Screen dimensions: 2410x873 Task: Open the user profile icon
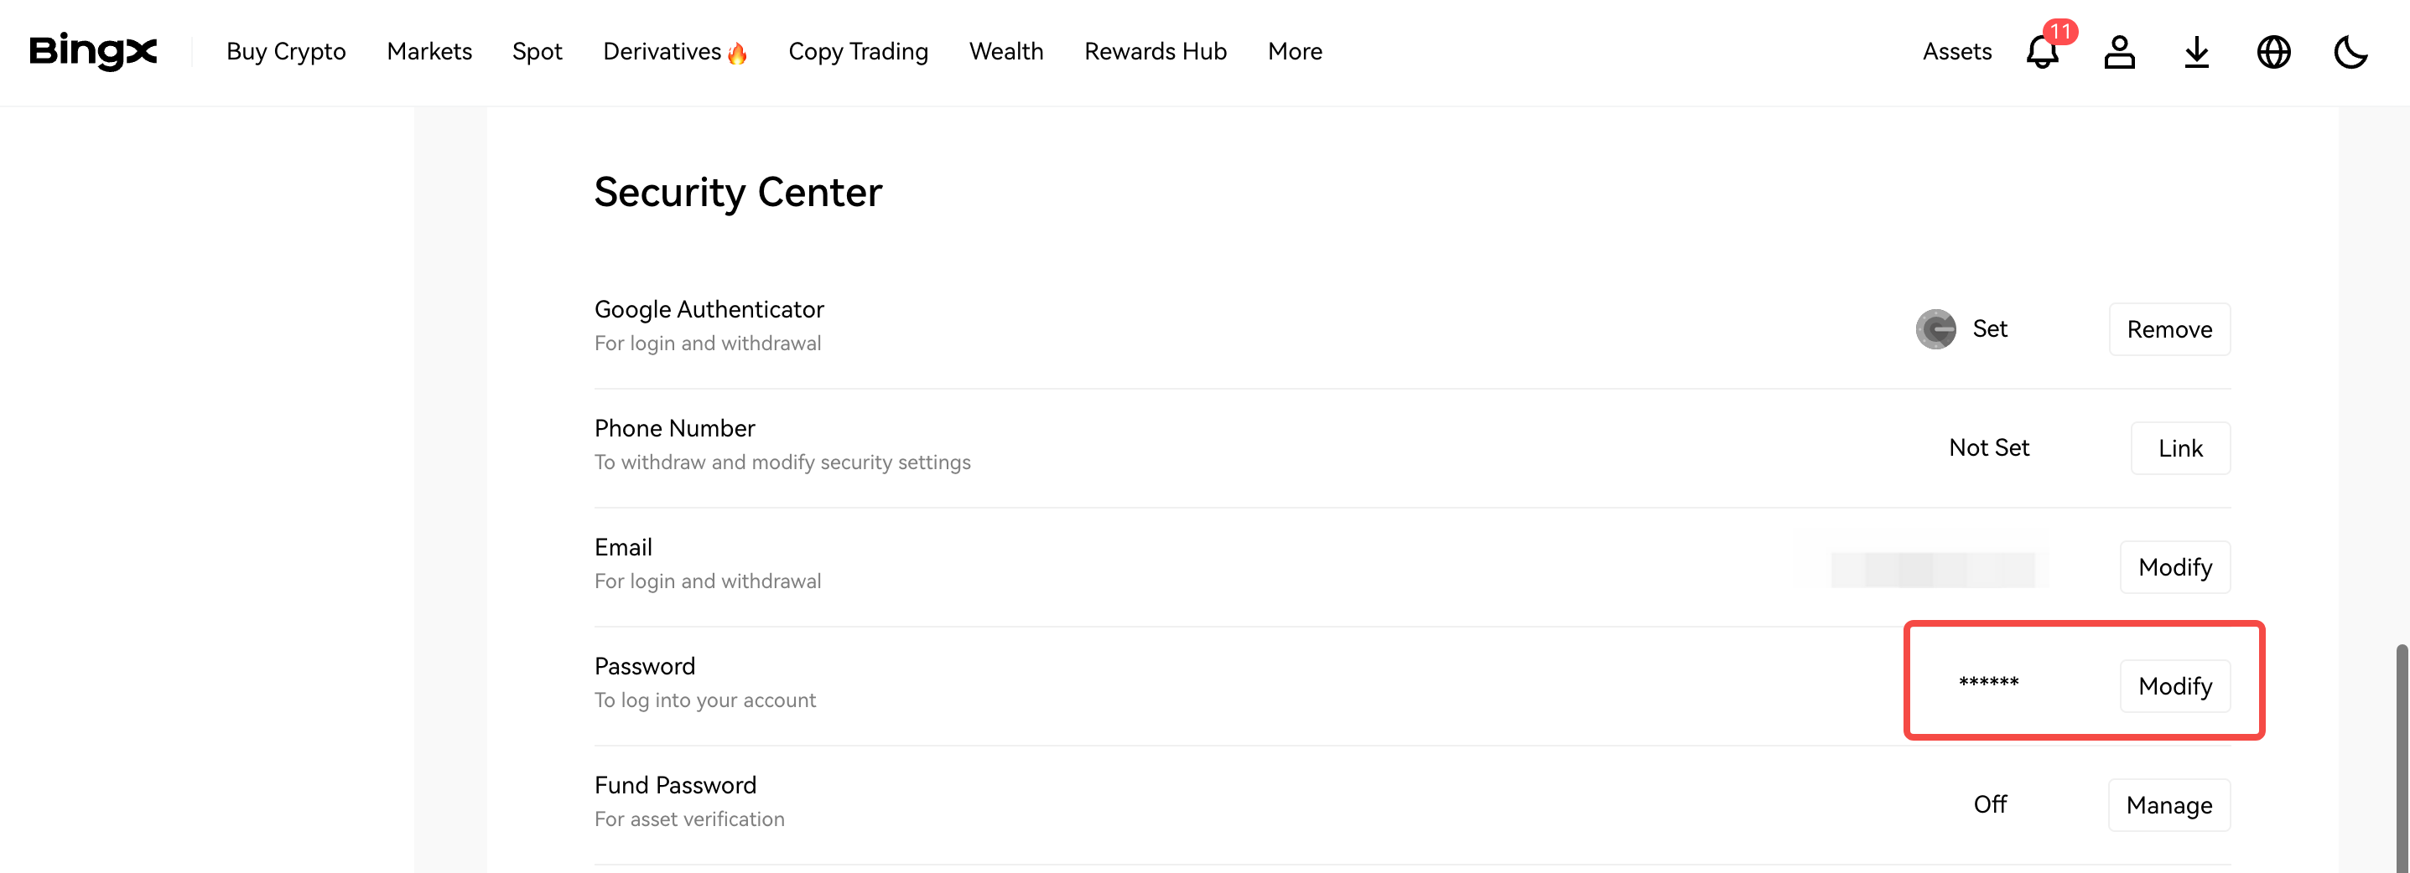pos(2119,51)
